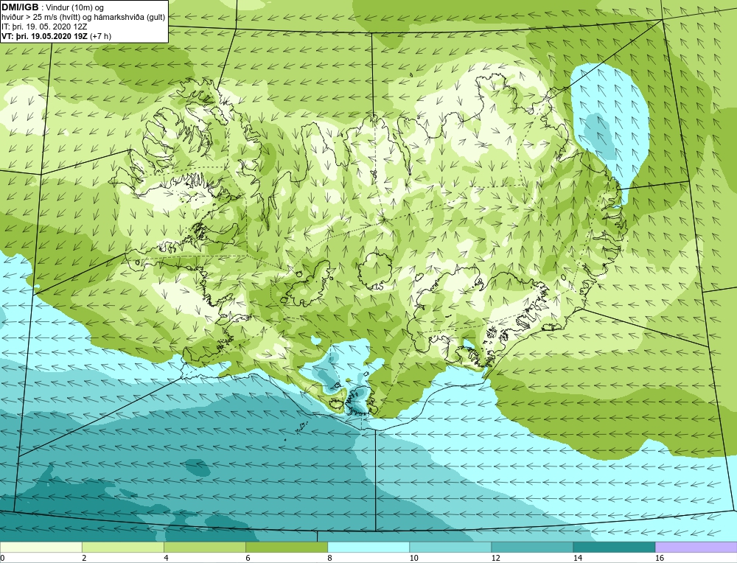This screenshot has height=563, width=737.
Task: Click the 'DMI/IGB' title text
Action: 20,7
